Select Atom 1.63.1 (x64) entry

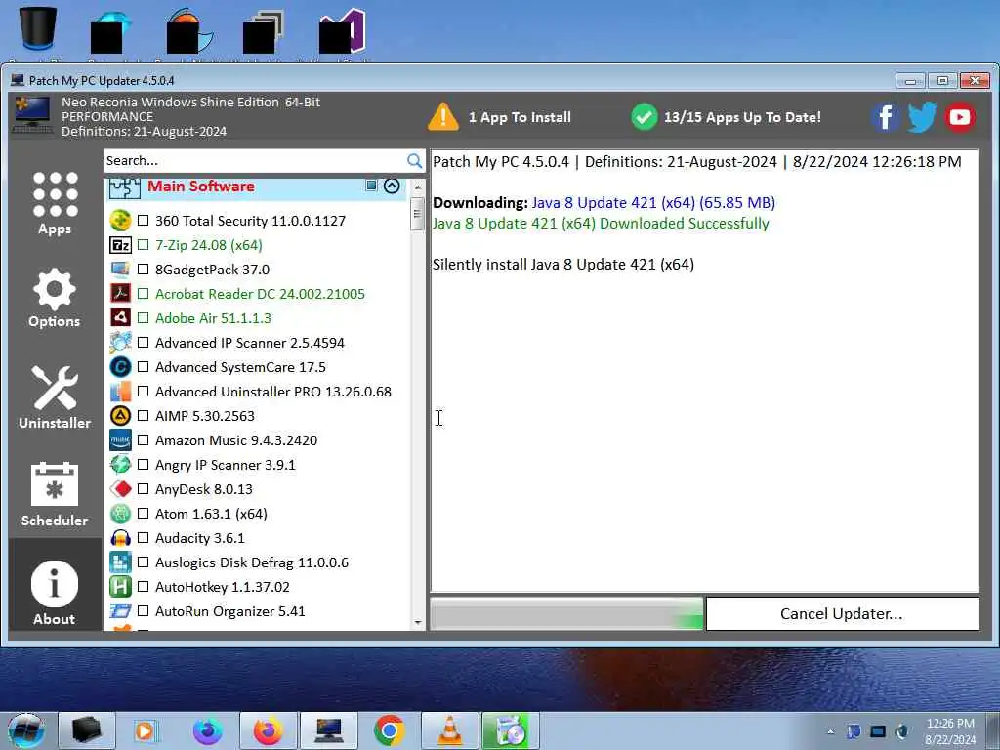[x=211, y=514]
